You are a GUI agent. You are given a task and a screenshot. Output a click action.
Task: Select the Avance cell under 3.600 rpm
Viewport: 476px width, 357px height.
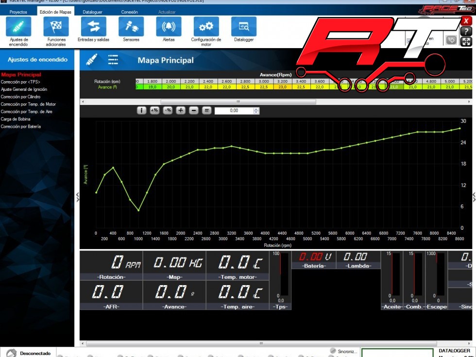pyautogui.click(x=320, y=87)
